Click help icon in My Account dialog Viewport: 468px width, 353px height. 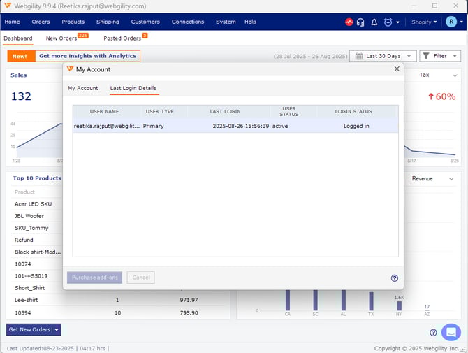coord(394,278)
